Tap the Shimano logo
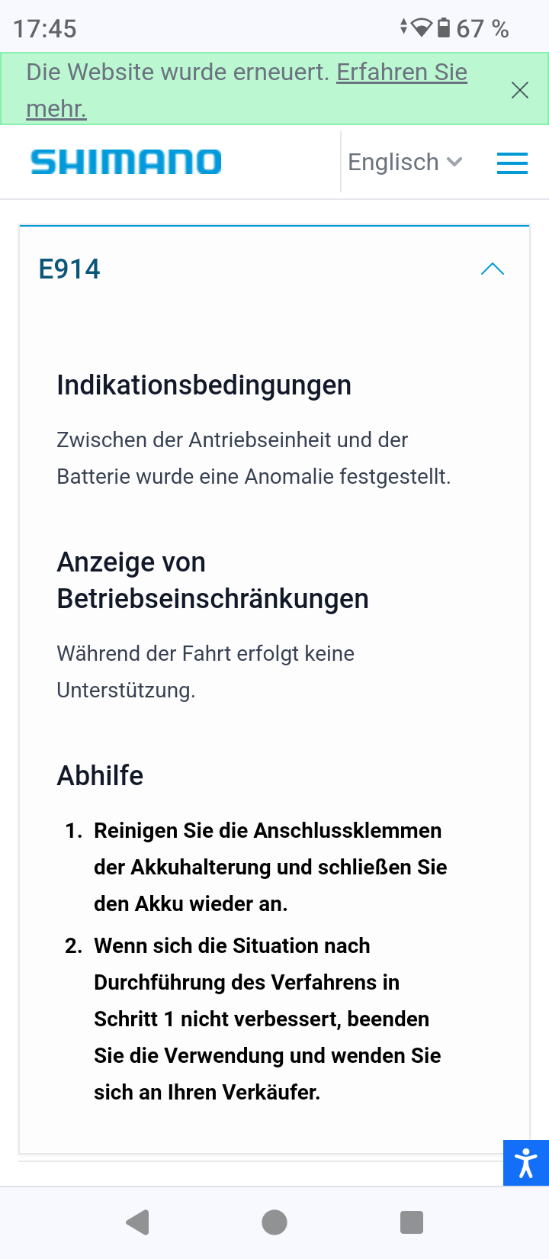This screenshot has width=549, height=1259. [x=126, y=162]
